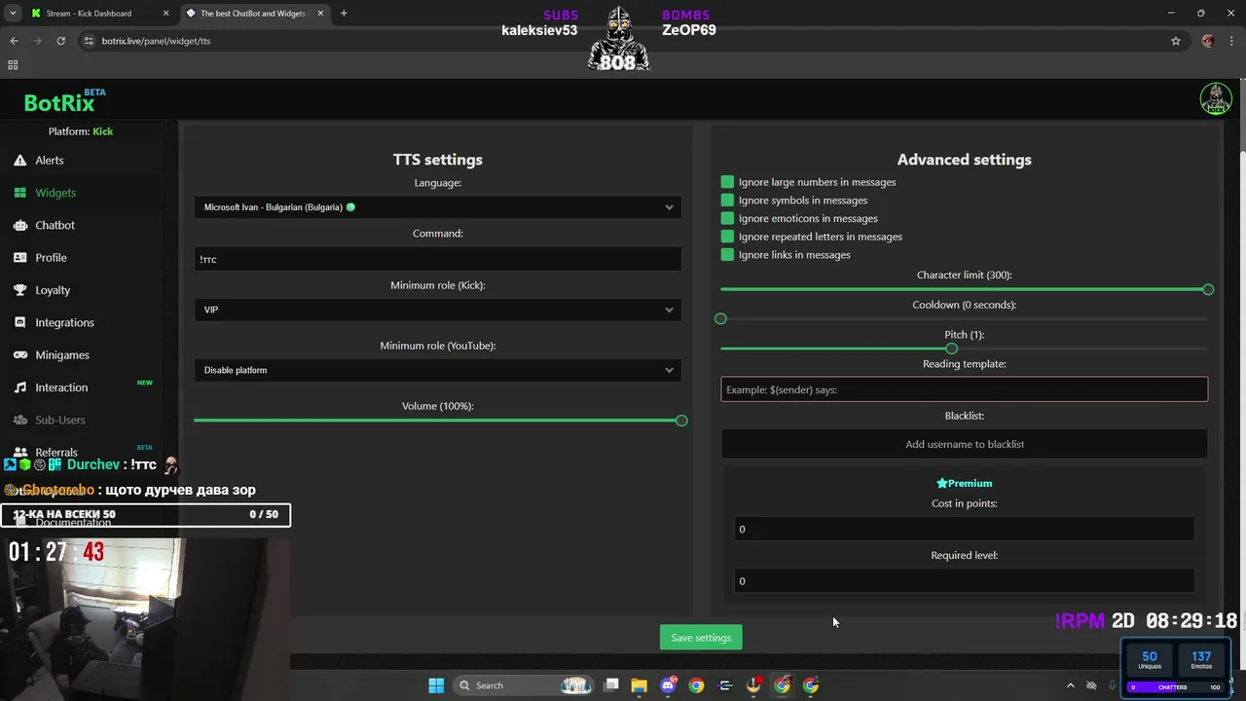
Task: Open a new tab with the plus icon
Action: point(344,14)
